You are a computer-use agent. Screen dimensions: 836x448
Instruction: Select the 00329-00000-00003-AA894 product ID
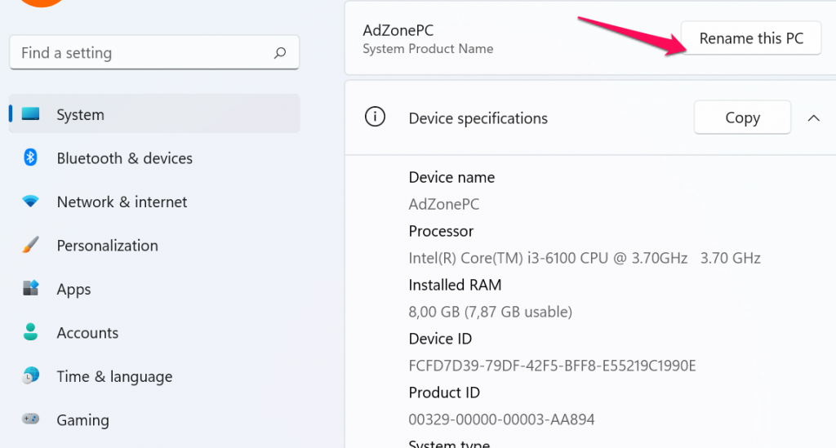tap(501, 419)
